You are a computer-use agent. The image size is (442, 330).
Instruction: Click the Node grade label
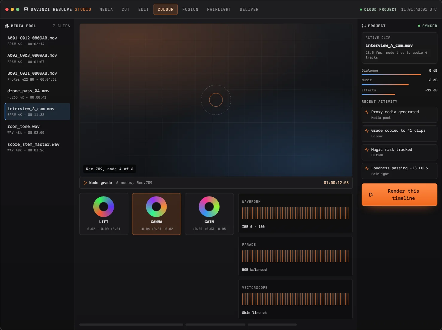point(100,183)
